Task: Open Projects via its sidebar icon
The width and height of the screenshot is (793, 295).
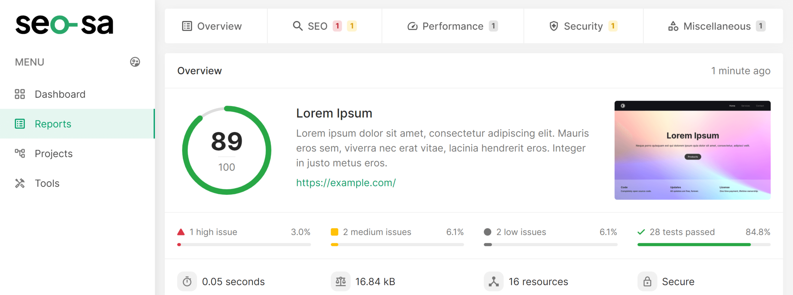Action: (x=20, y=153)
